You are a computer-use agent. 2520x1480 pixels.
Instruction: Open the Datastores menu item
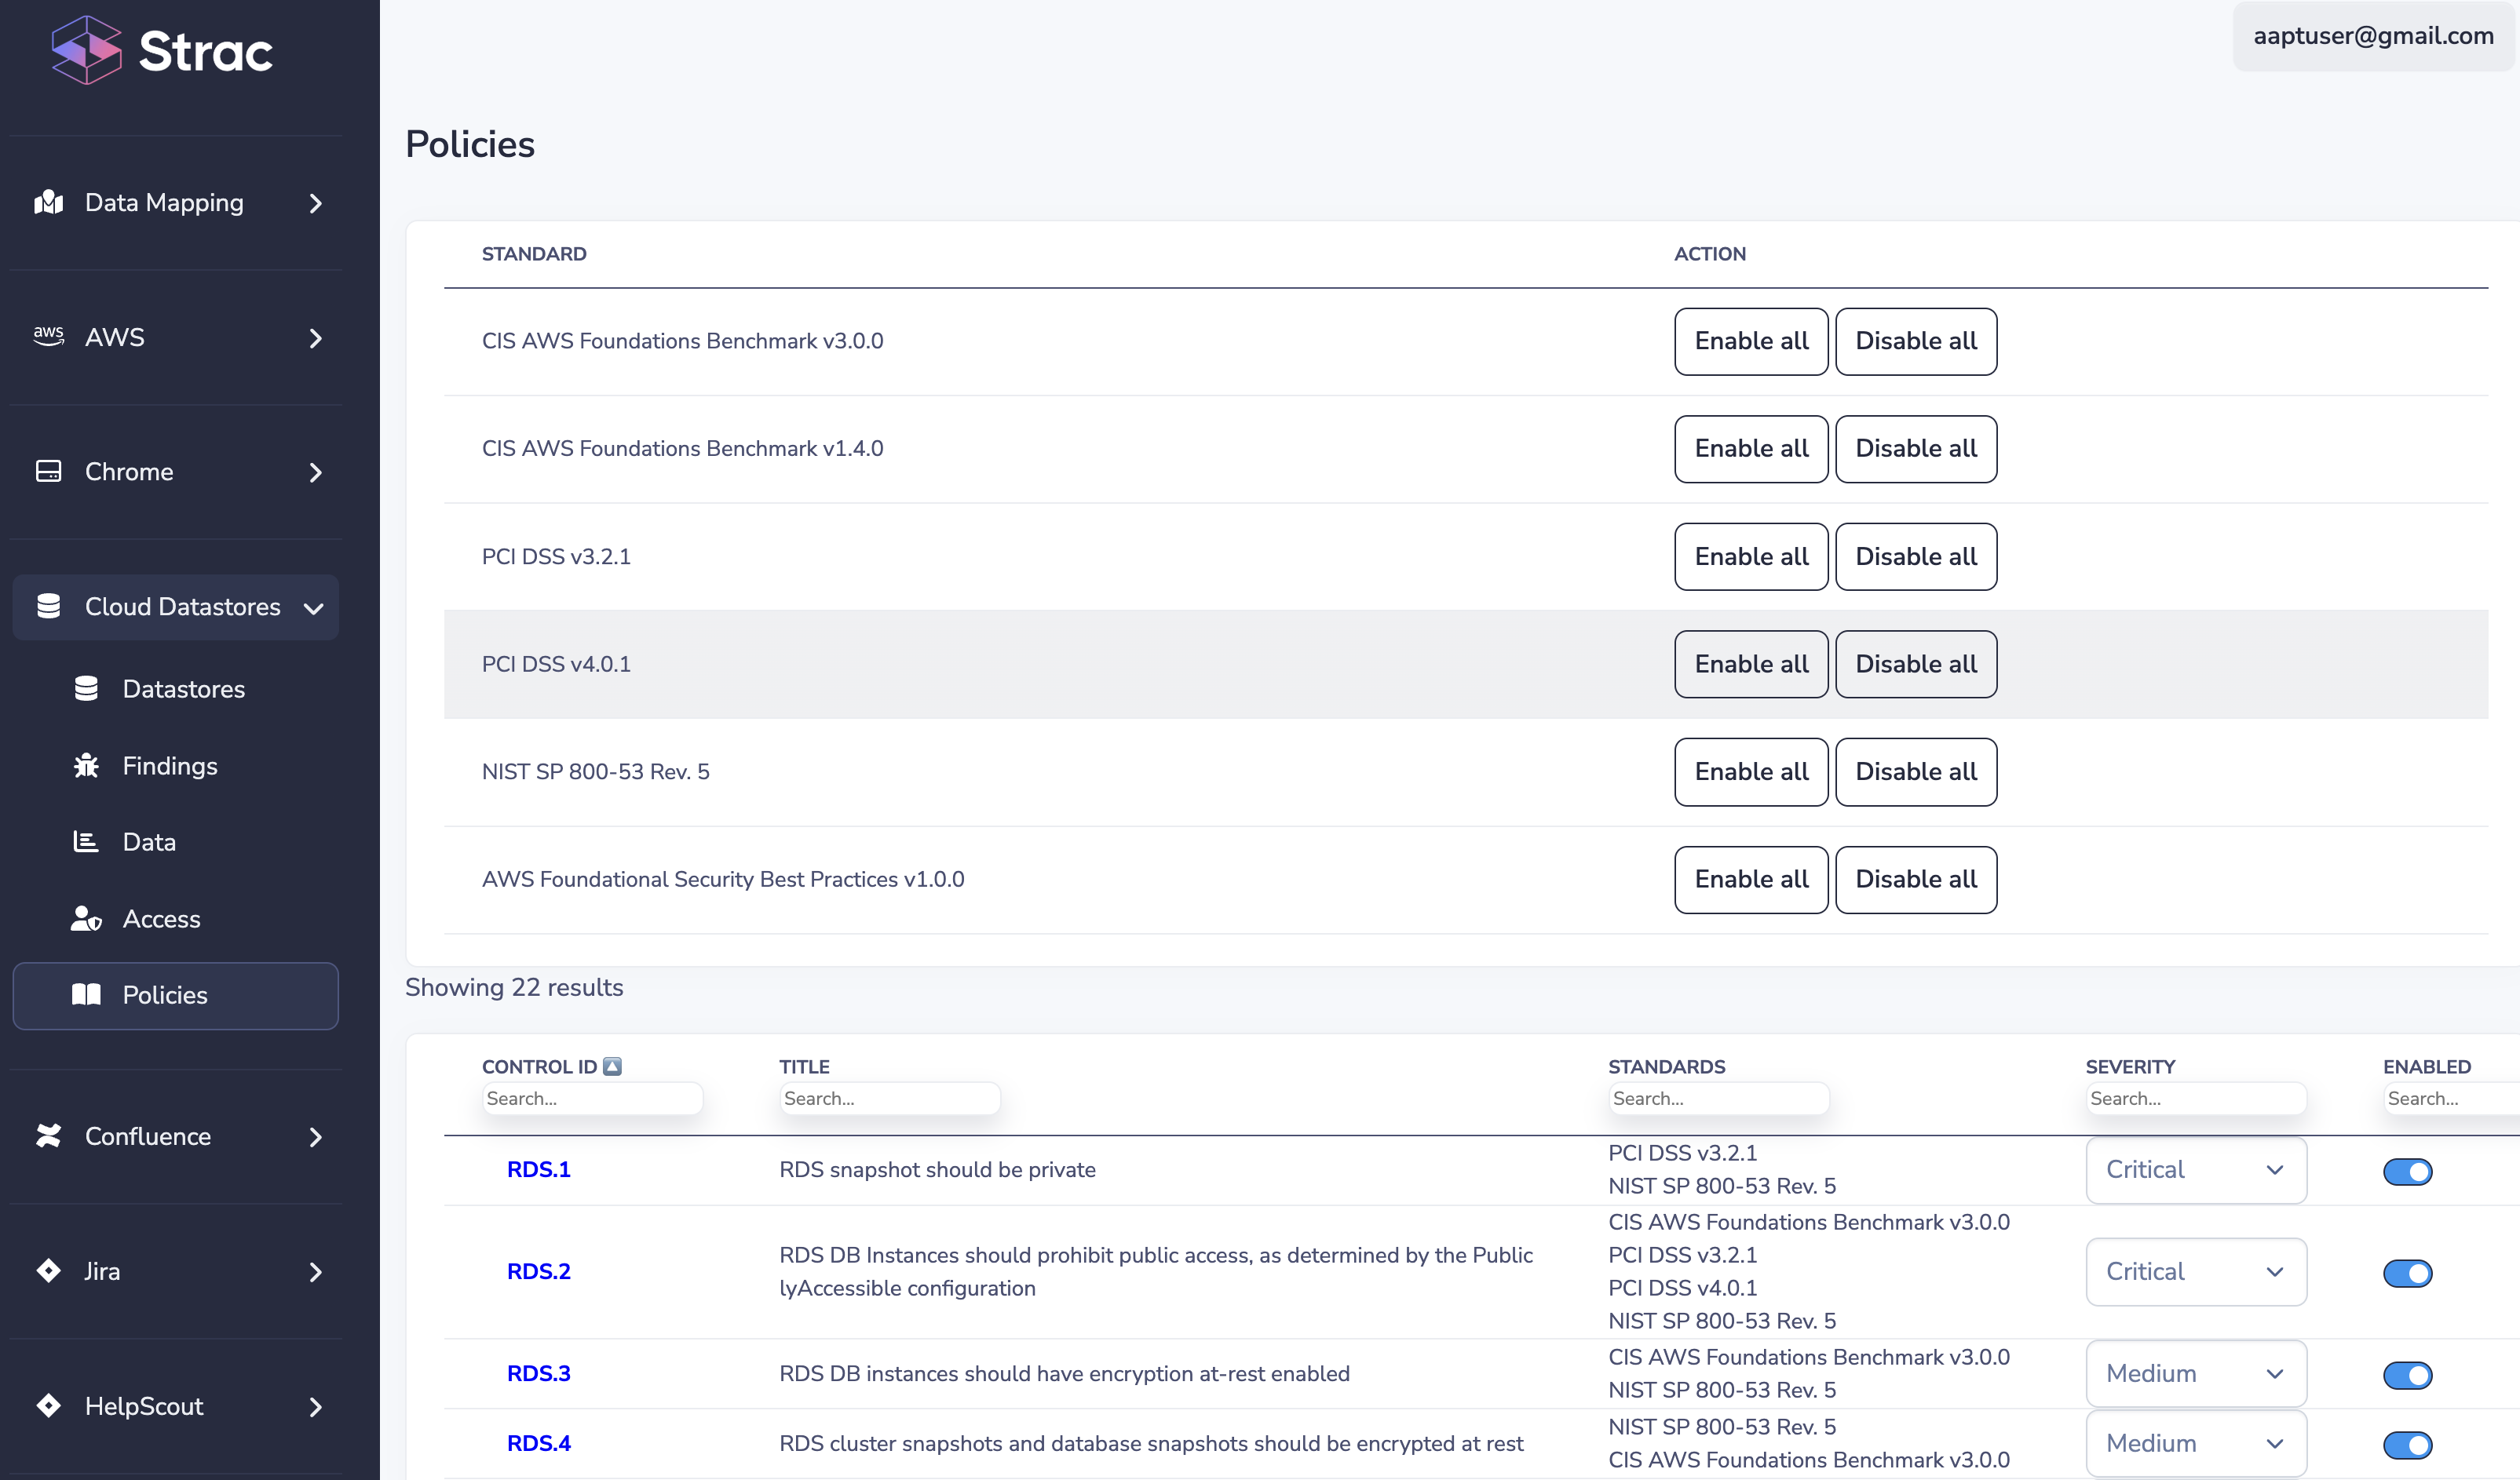(183, 688)
